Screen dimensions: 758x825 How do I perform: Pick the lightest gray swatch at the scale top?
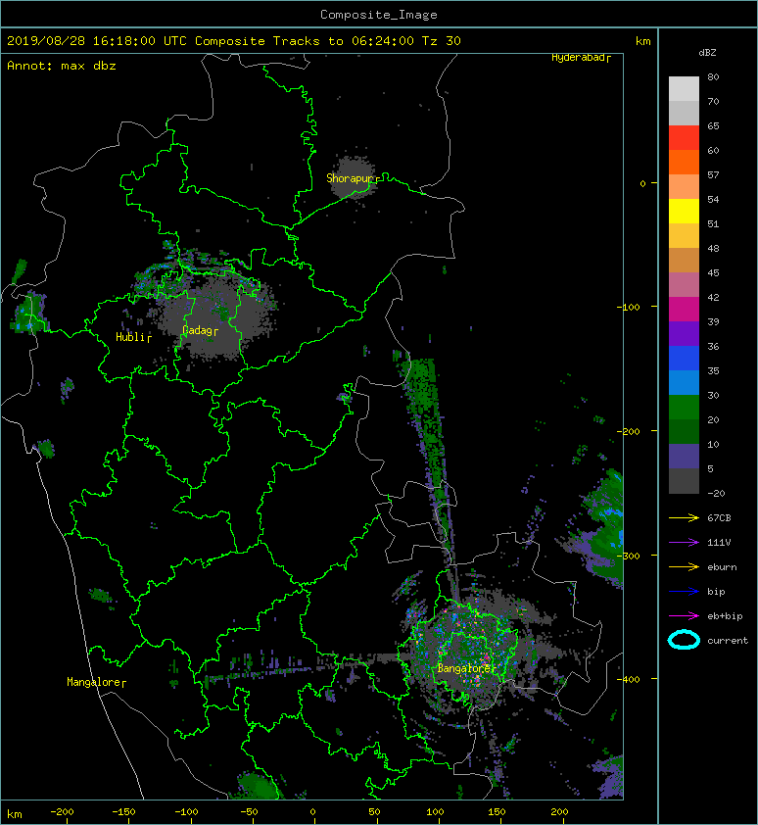(684, 88)
